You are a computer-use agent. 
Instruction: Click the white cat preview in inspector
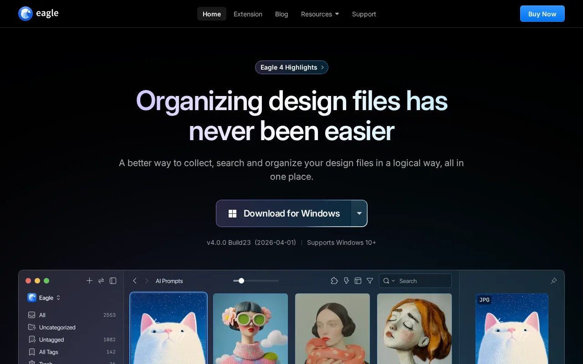pyautogui.click(x=512, y=329)
